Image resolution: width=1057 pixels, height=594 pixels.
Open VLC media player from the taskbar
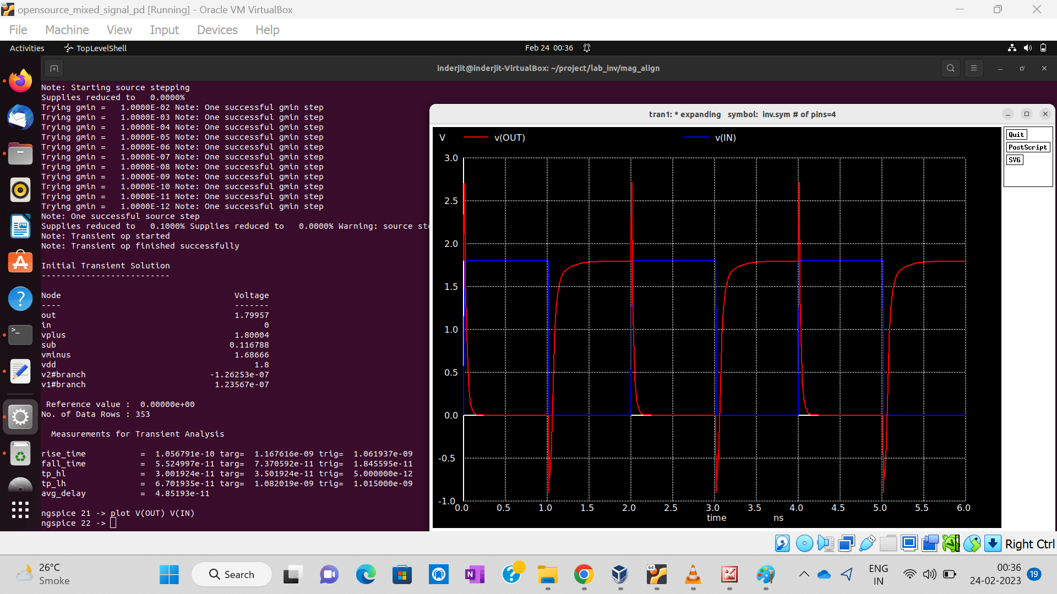(x=693, y=574)
